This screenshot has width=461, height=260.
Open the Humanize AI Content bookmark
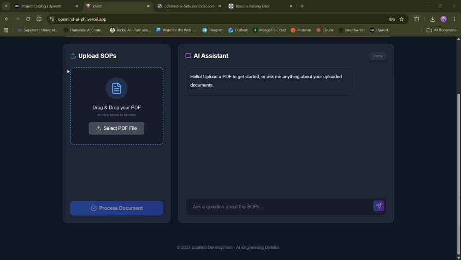84,30
